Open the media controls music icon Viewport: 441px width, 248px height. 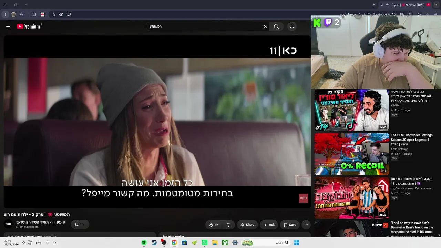[22, 14]
